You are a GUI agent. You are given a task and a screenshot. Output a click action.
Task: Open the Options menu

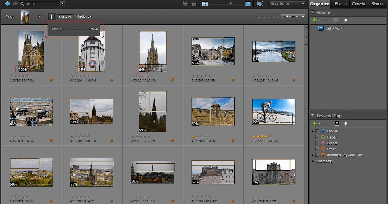pos(84,16)
